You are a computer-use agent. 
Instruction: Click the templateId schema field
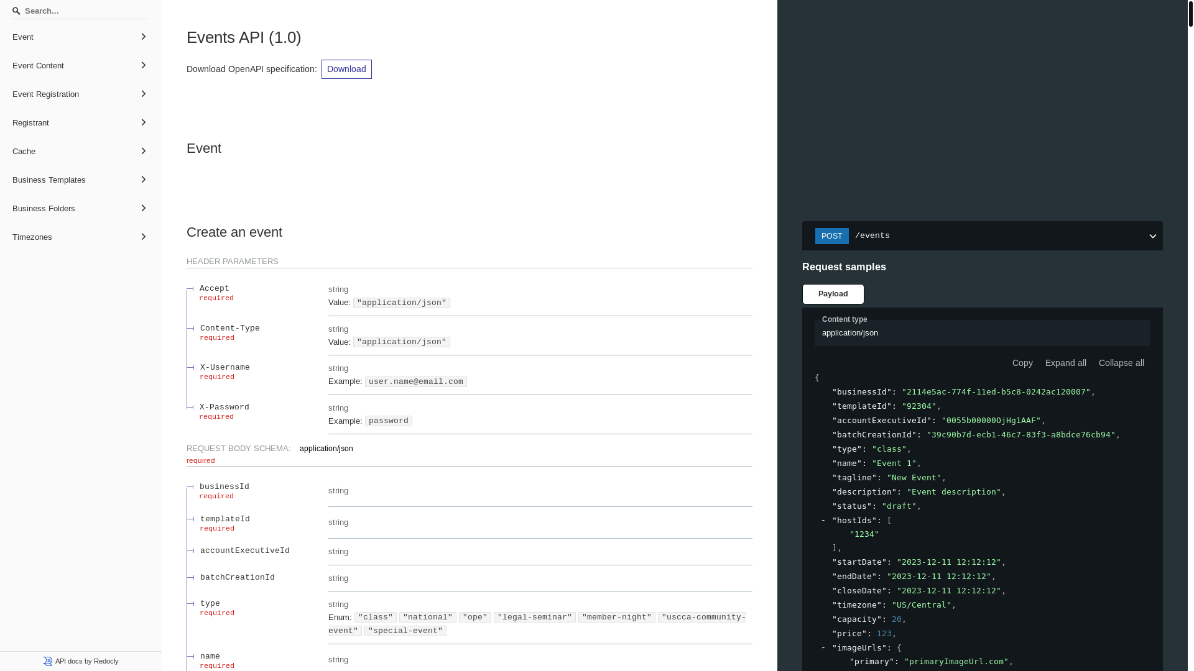tap(225, 519)
